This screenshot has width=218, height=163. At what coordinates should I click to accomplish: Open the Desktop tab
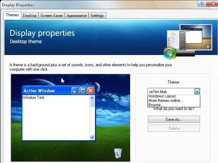click(30, 16)
